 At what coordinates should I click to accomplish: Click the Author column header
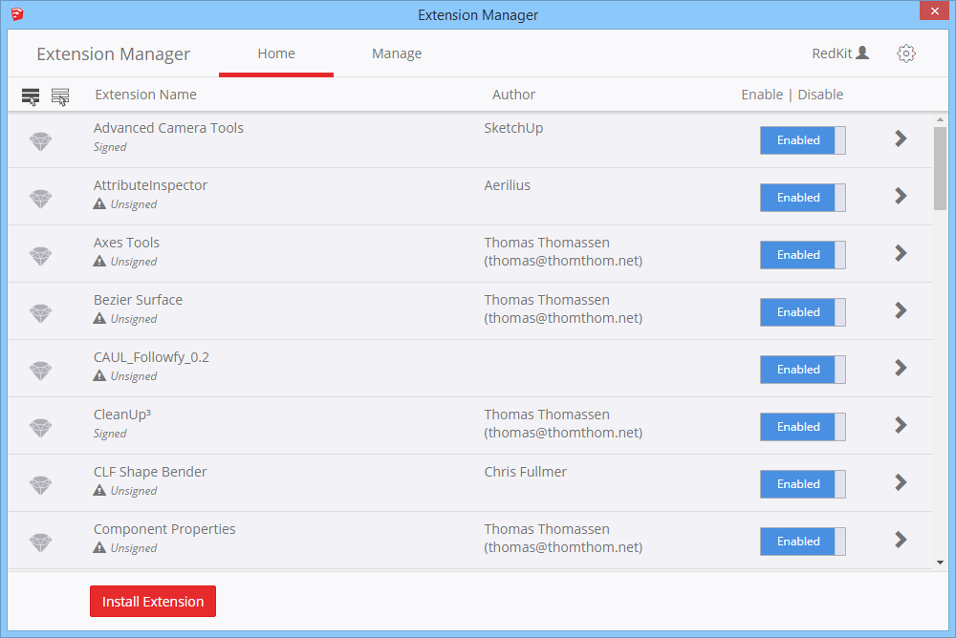pyautogui.click(x=514, y=95)
